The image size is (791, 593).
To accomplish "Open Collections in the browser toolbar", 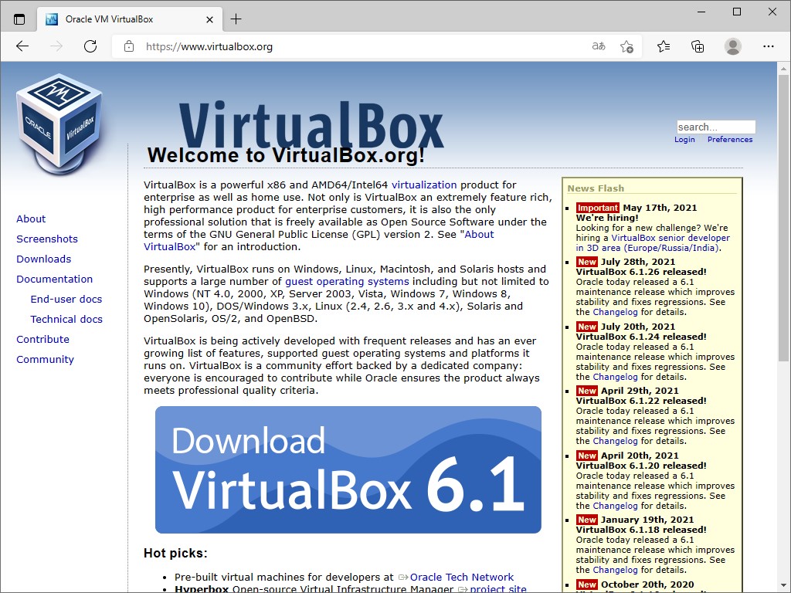I will [x=698, y=46].
